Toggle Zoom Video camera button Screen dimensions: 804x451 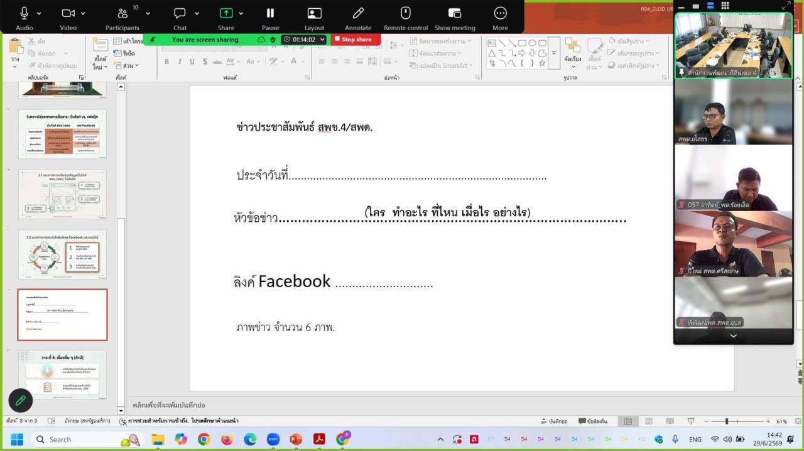click(x=68, y=18)
